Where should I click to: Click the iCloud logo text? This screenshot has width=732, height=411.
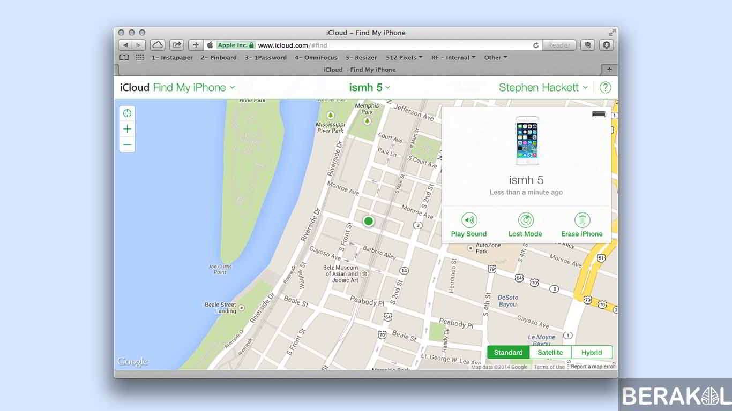135,87
